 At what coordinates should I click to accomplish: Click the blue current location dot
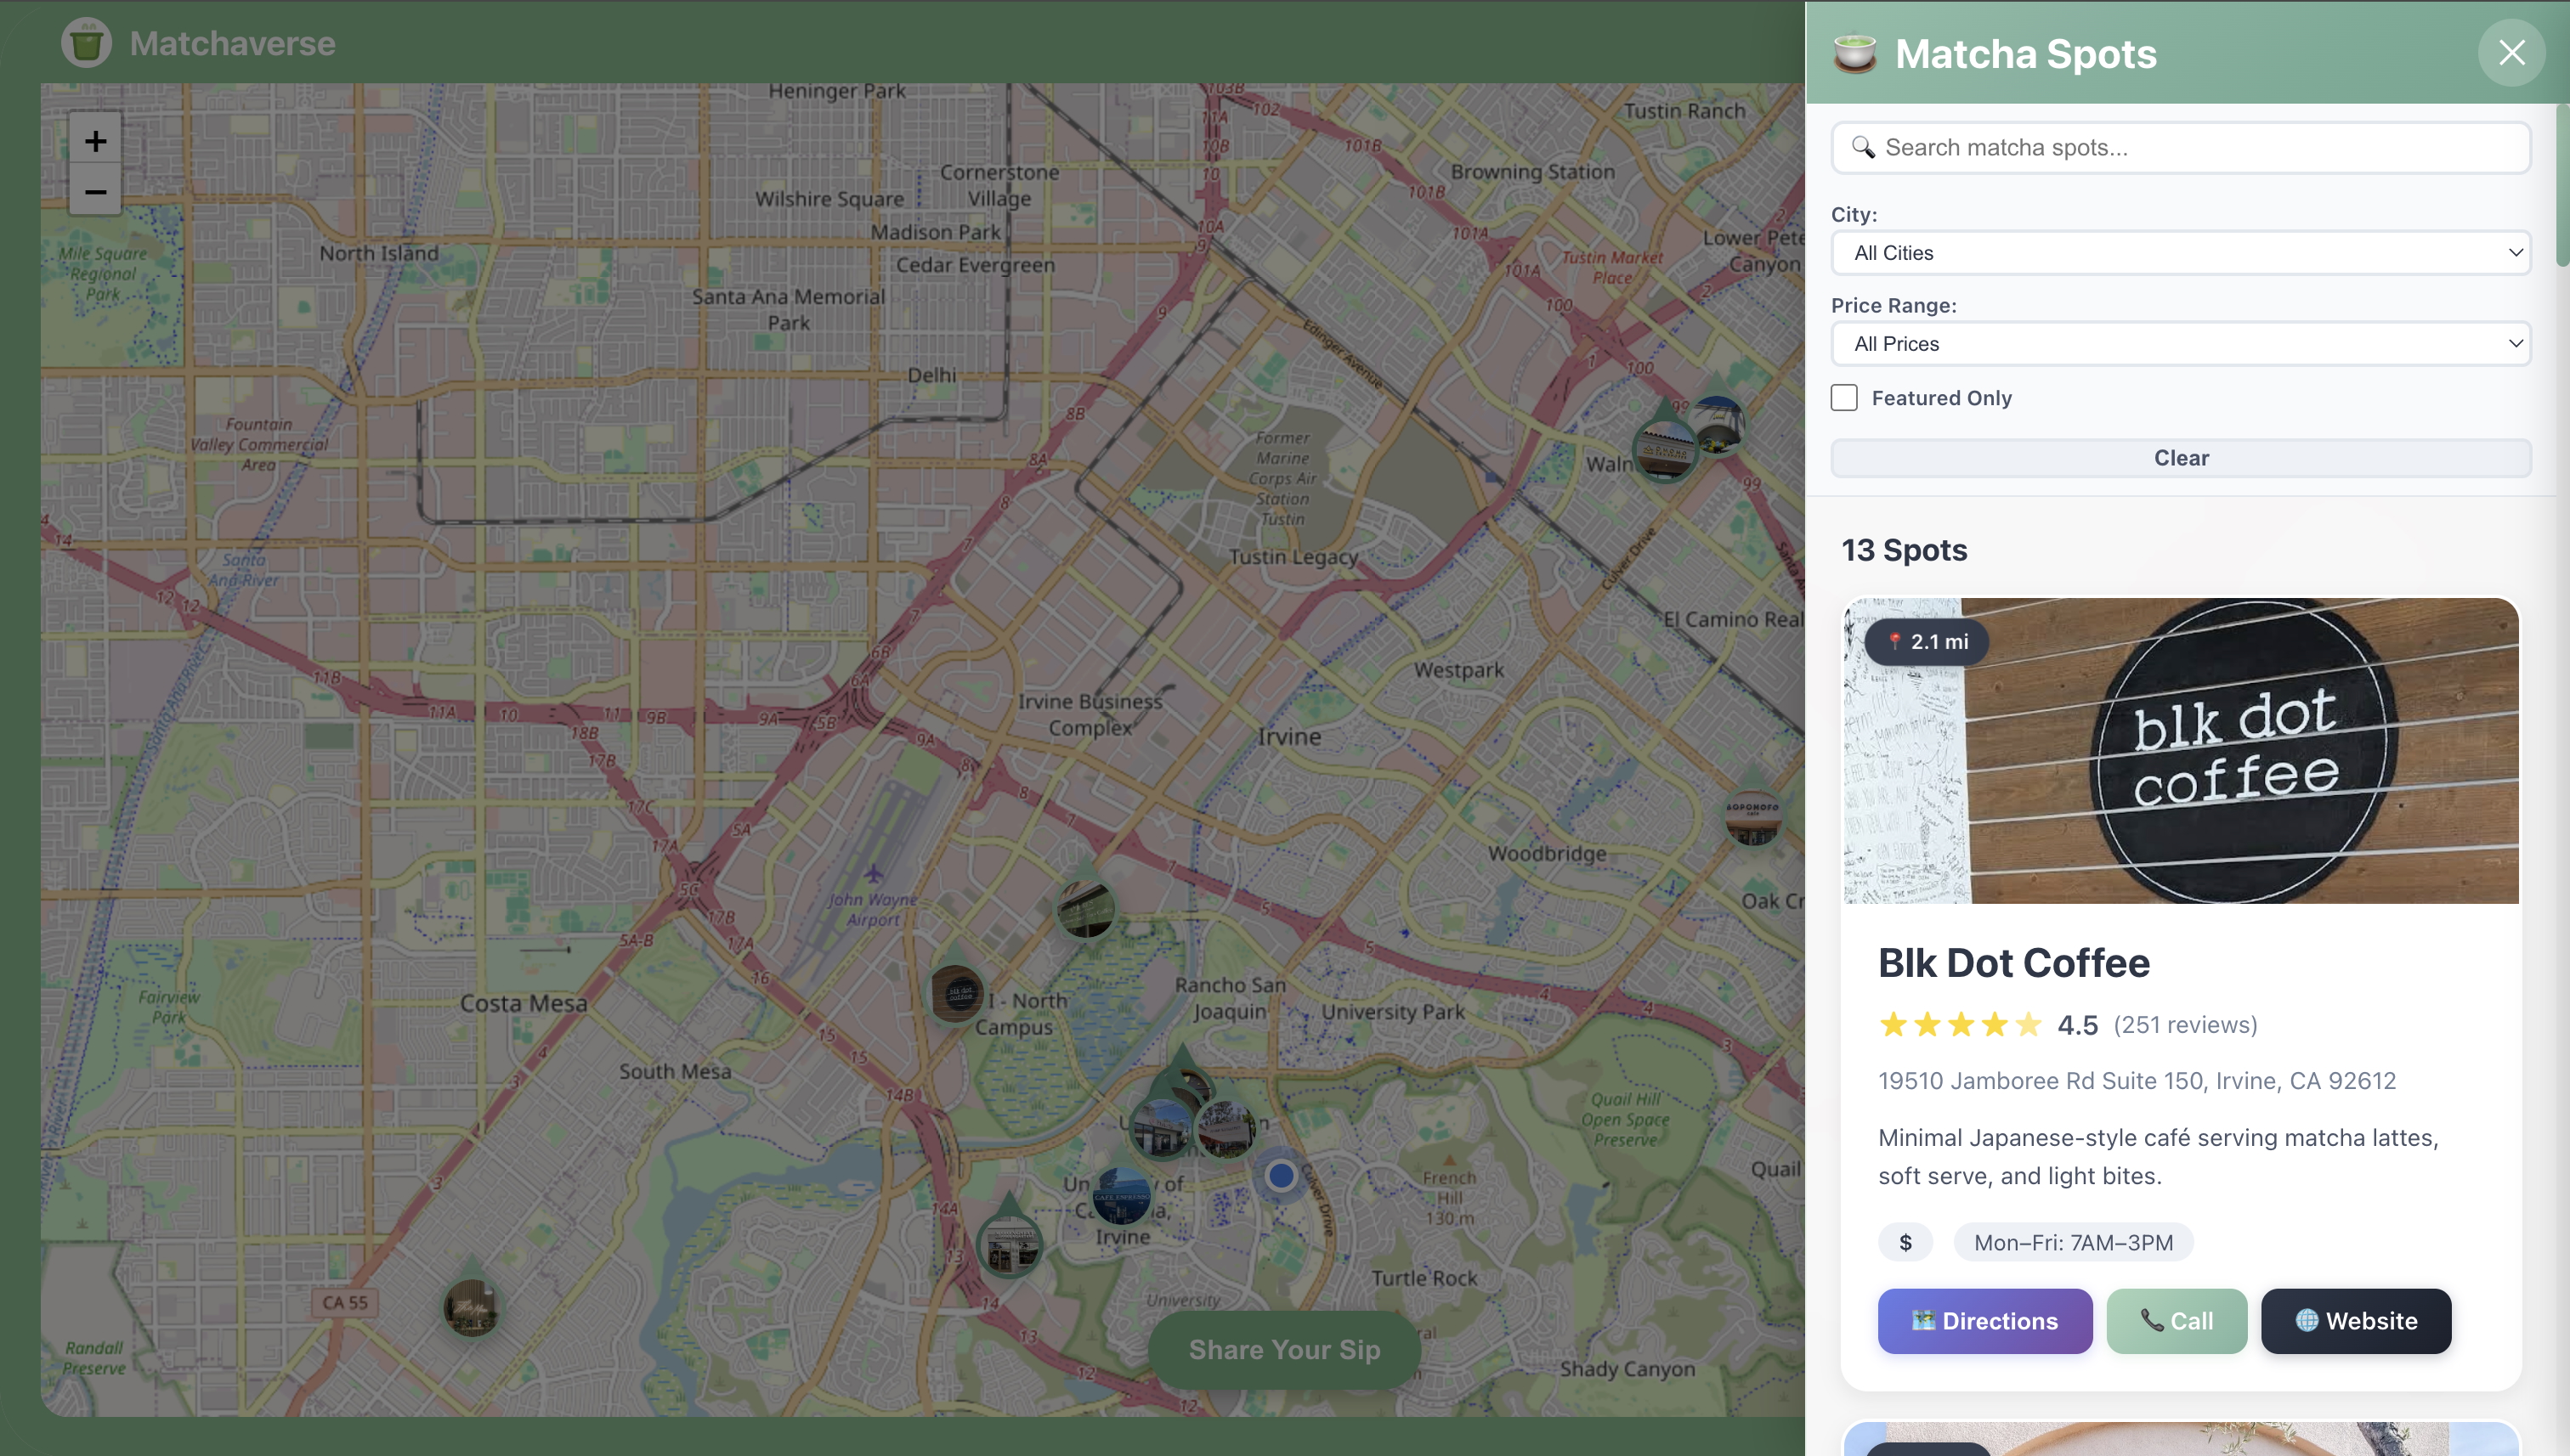tap(1281, 1176)
